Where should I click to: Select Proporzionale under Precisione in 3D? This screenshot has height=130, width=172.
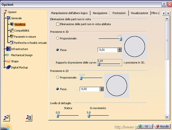click(x=57, y=38)
